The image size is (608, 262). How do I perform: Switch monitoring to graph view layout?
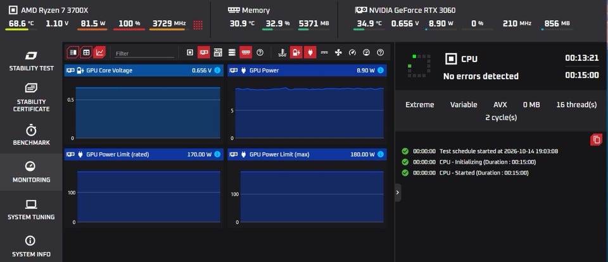coord(99,52)
